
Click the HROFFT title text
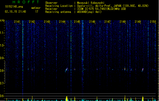point(26,2)
